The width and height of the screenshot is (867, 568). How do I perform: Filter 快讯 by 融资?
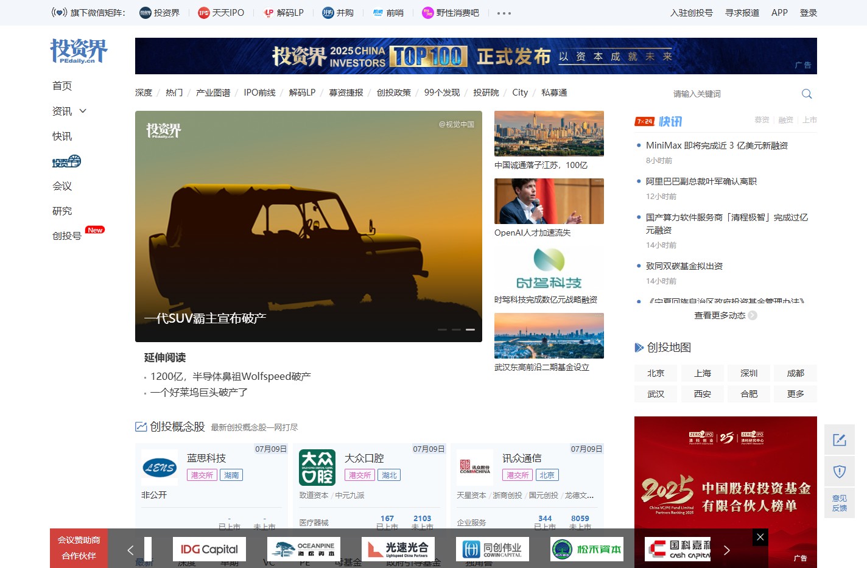click(x=785, y=120)
